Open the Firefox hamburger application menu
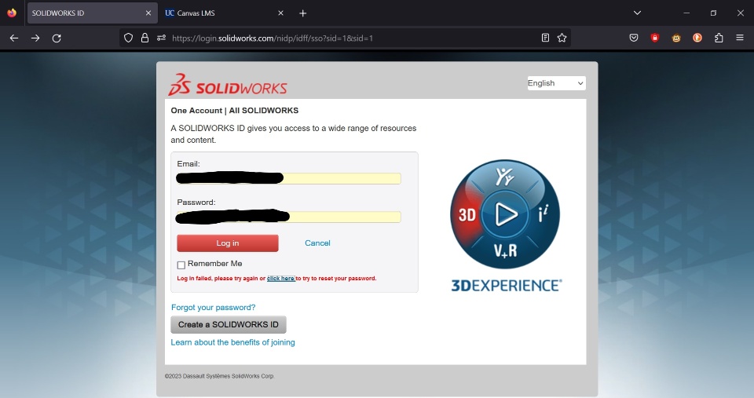This screenshot has height=398, width=754. point(740,38)
